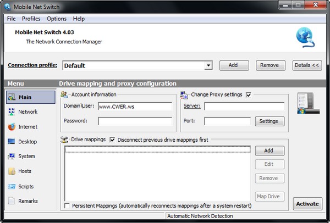Click the proxy Settings button
This screenshot has width=330, height=223.
click(x=269, y=121)
